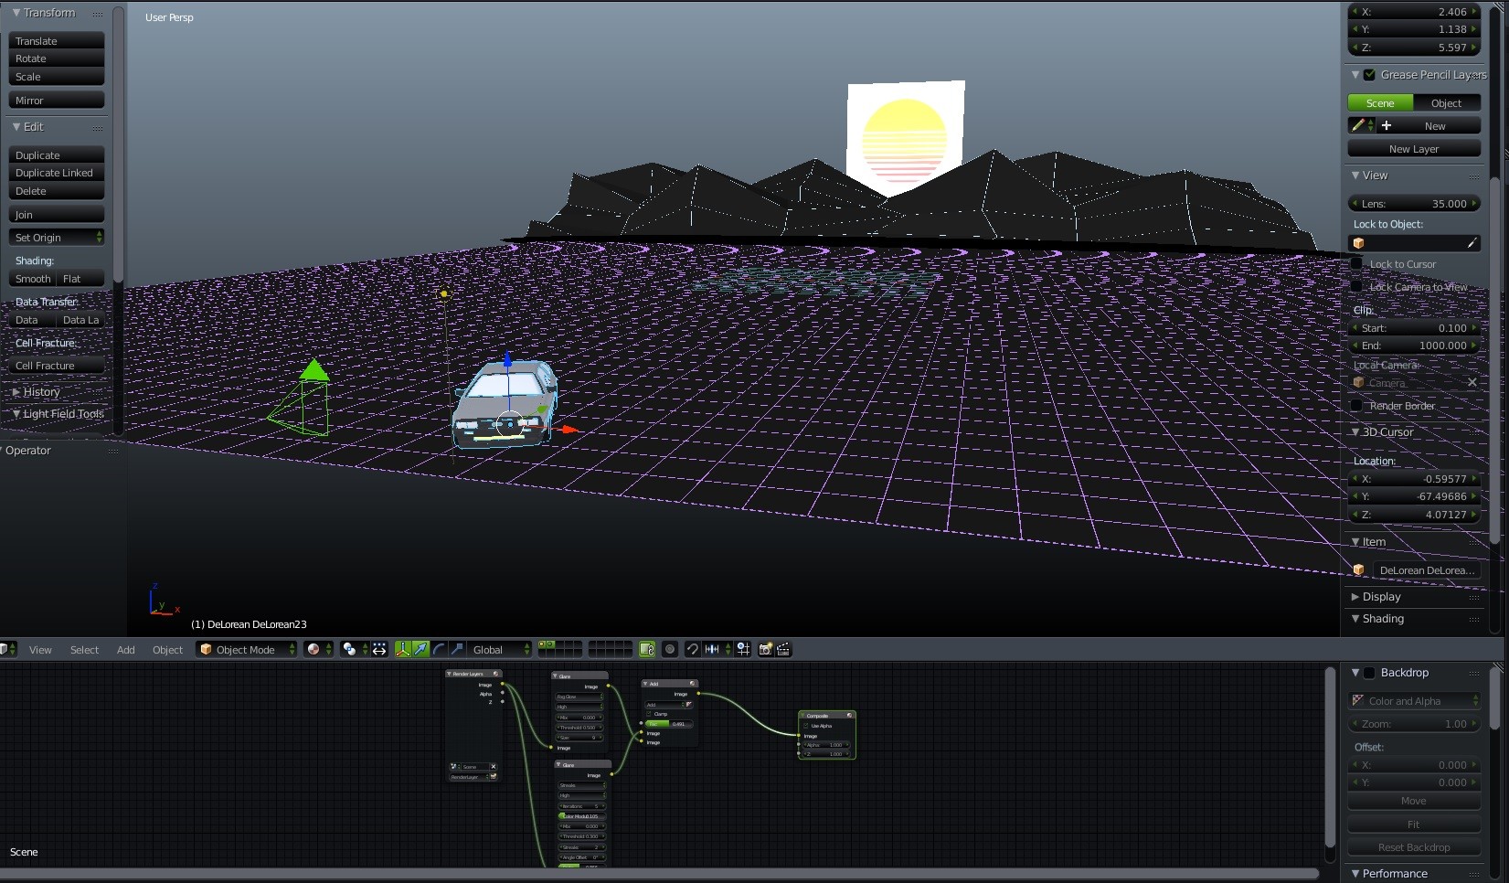Open the Global orientation dropdown
Viewport: 1509px width, 883px height.
(499, 650)
